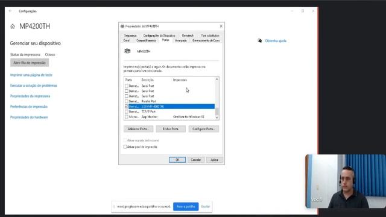The width and height of the screenshot is (386, 217).
Task: Click the Adicionar Porta button
Action: point(138,129)
